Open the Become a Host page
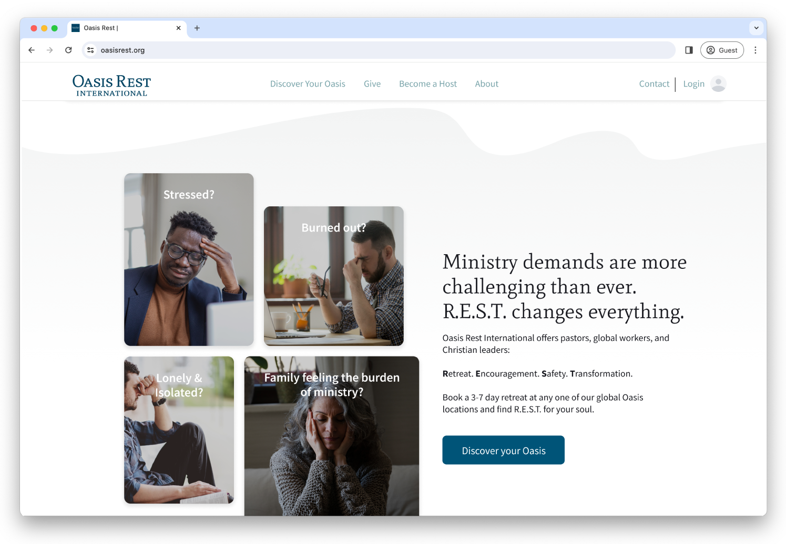This screenshot has height=544, width=786. click(428, 84)
